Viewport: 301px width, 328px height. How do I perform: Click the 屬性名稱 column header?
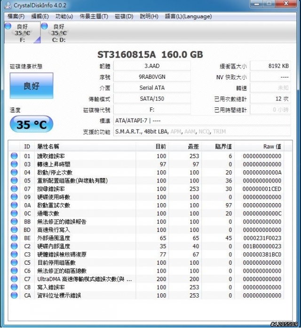pos(85,146)
